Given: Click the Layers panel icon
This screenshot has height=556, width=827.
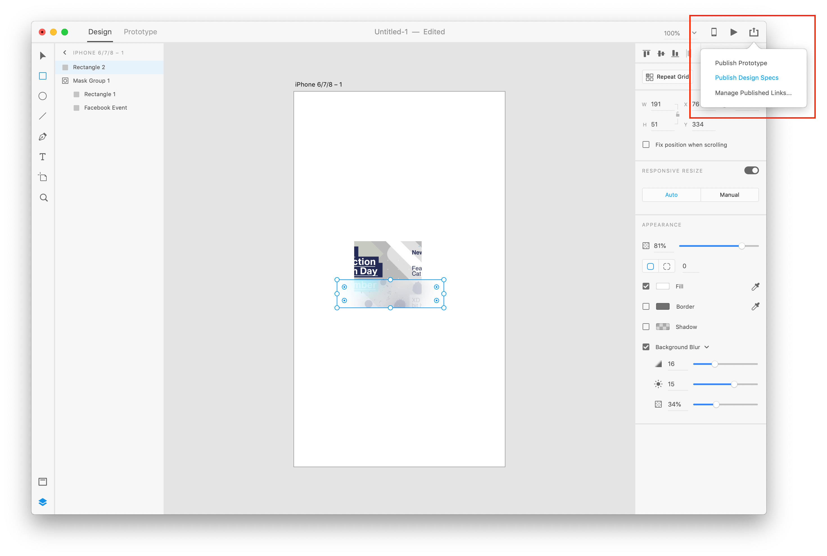Looking at the screenshot, I should 42,502.
